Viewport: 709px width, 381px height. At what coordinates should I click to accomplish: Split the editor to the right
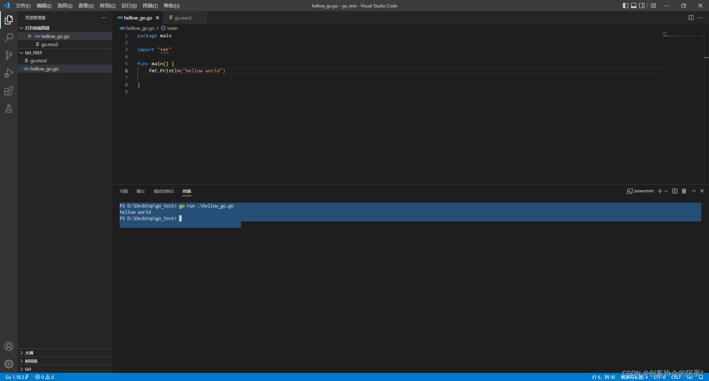[691, 18]
